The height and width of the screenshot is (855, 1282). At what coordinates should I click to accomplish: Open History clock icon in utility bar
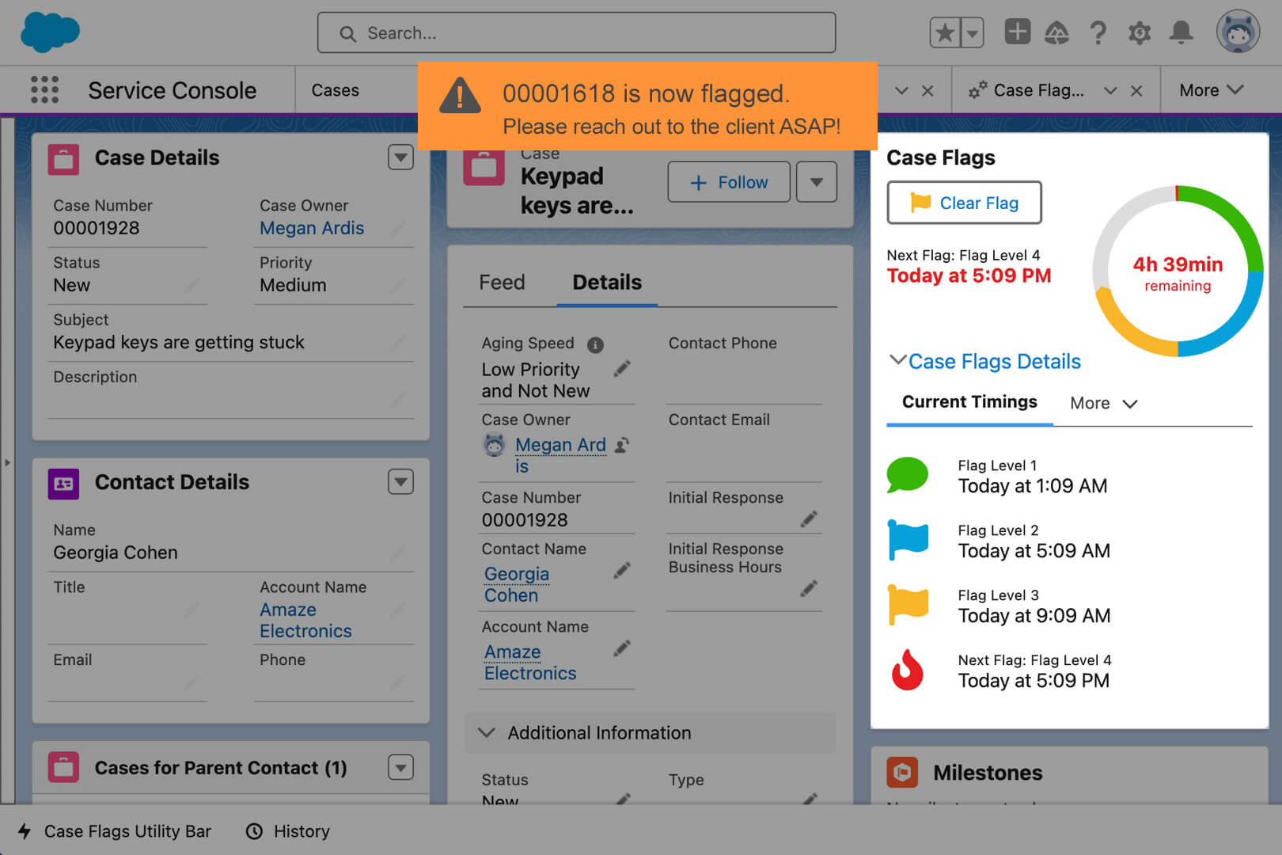click(x=255, y=831)
